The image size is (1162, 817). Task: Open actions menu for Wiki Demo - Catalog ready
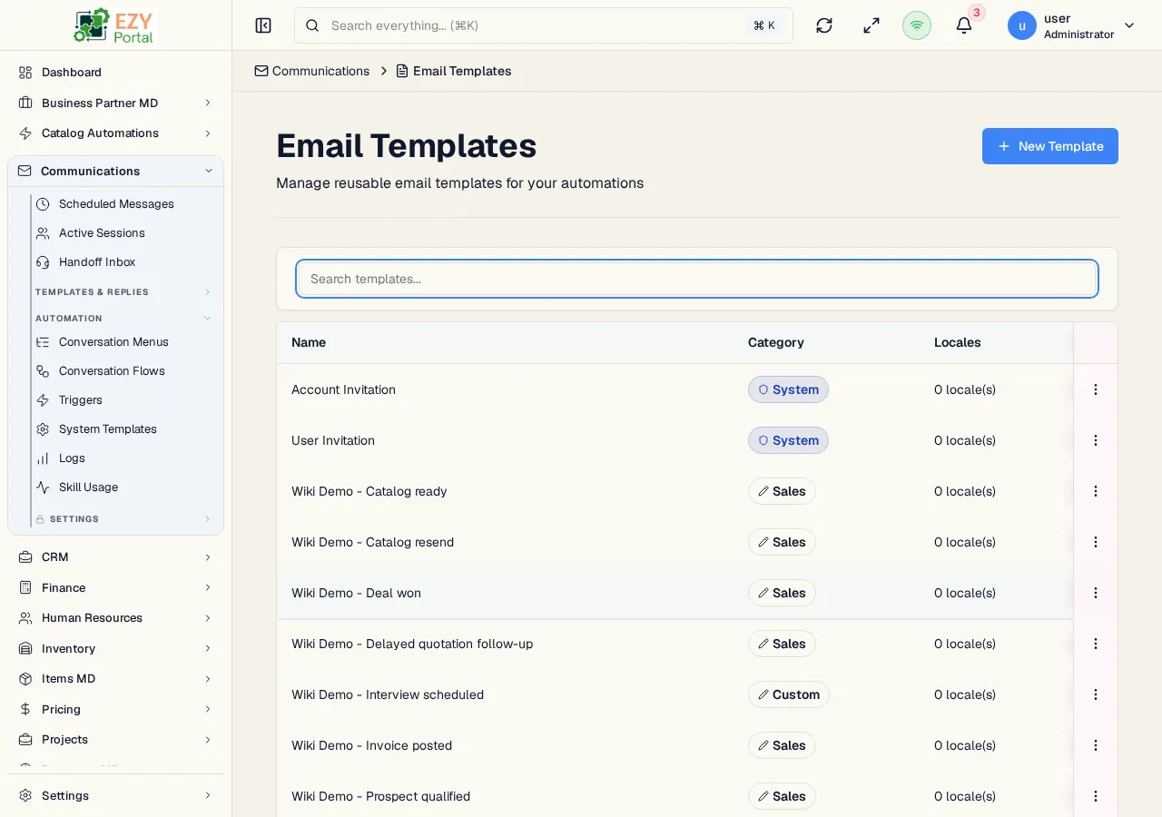pyautogui.click(x=1096, y=491)
